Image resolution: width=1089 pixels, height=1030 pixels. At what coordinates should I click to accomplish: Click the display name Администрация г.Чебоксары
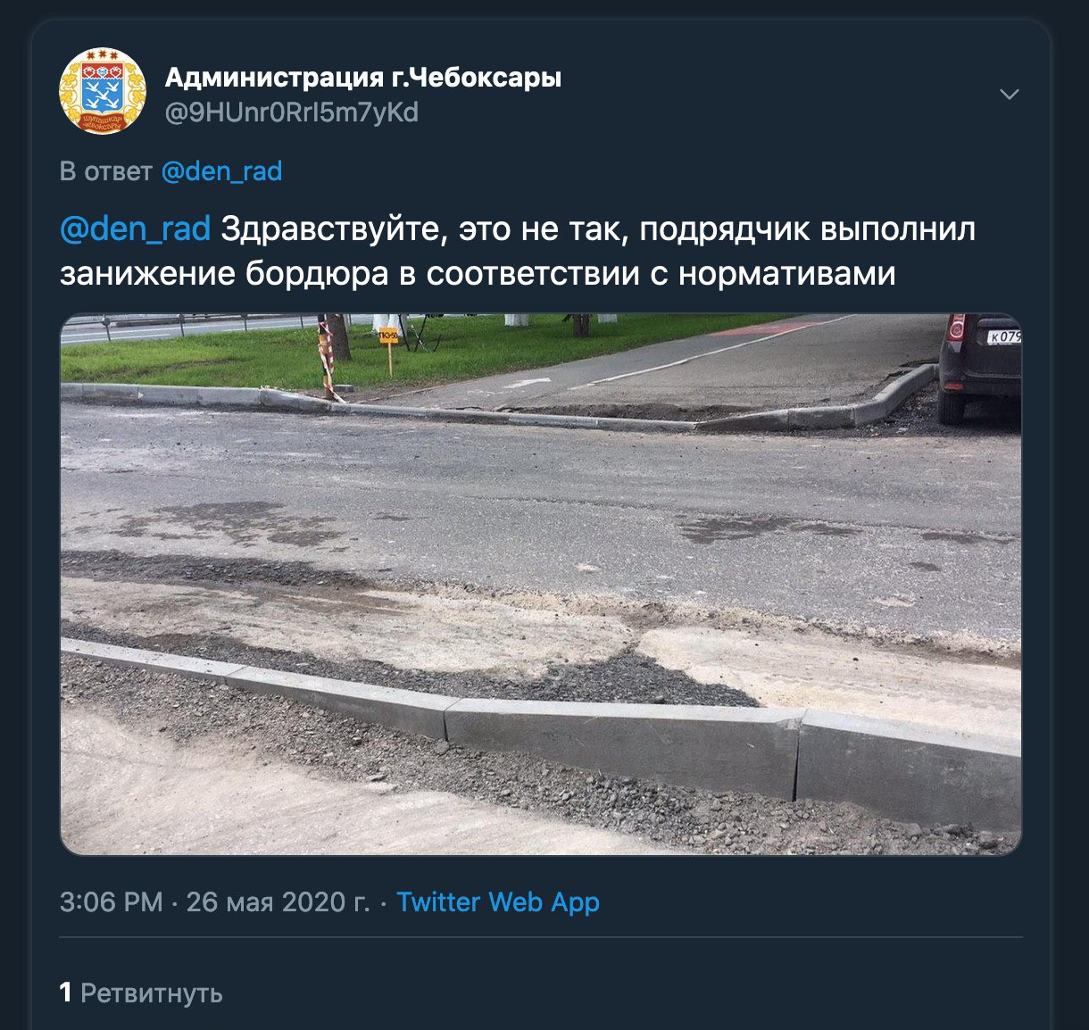[x=363, y=78]
